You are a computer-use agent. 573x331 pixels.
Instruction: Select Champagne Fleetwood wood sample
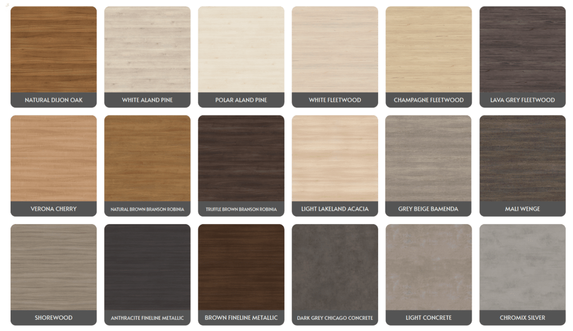click(428, 50)
